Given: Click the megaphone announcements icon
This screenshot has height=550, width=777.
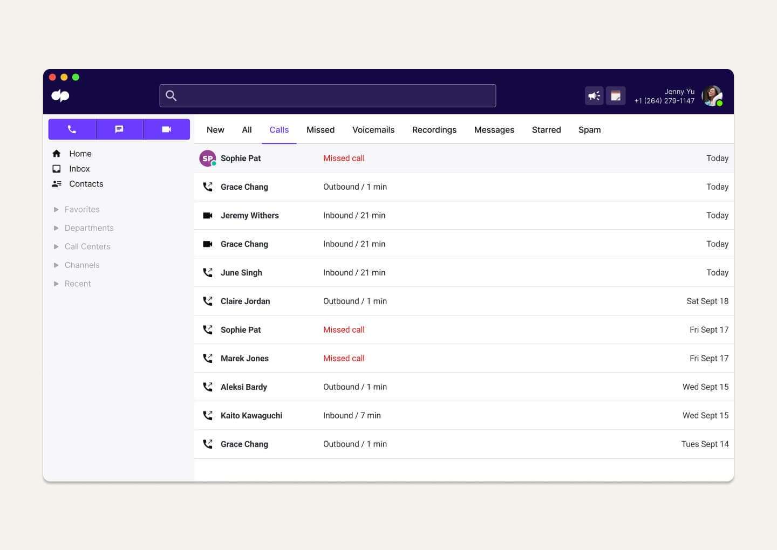Looking at the screenshot, I should [x=594, y=96].
